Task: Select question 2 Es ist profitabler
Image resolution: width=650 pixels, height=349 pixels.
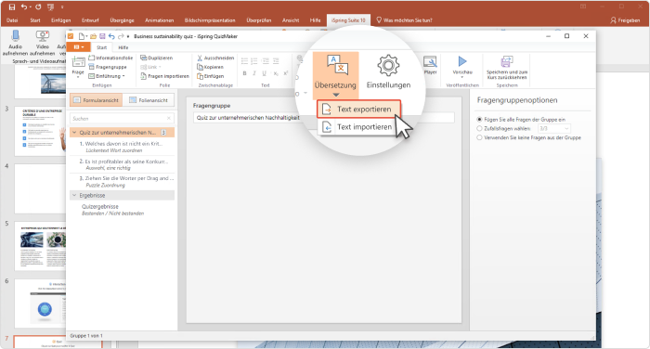Action: click(122, 164)
